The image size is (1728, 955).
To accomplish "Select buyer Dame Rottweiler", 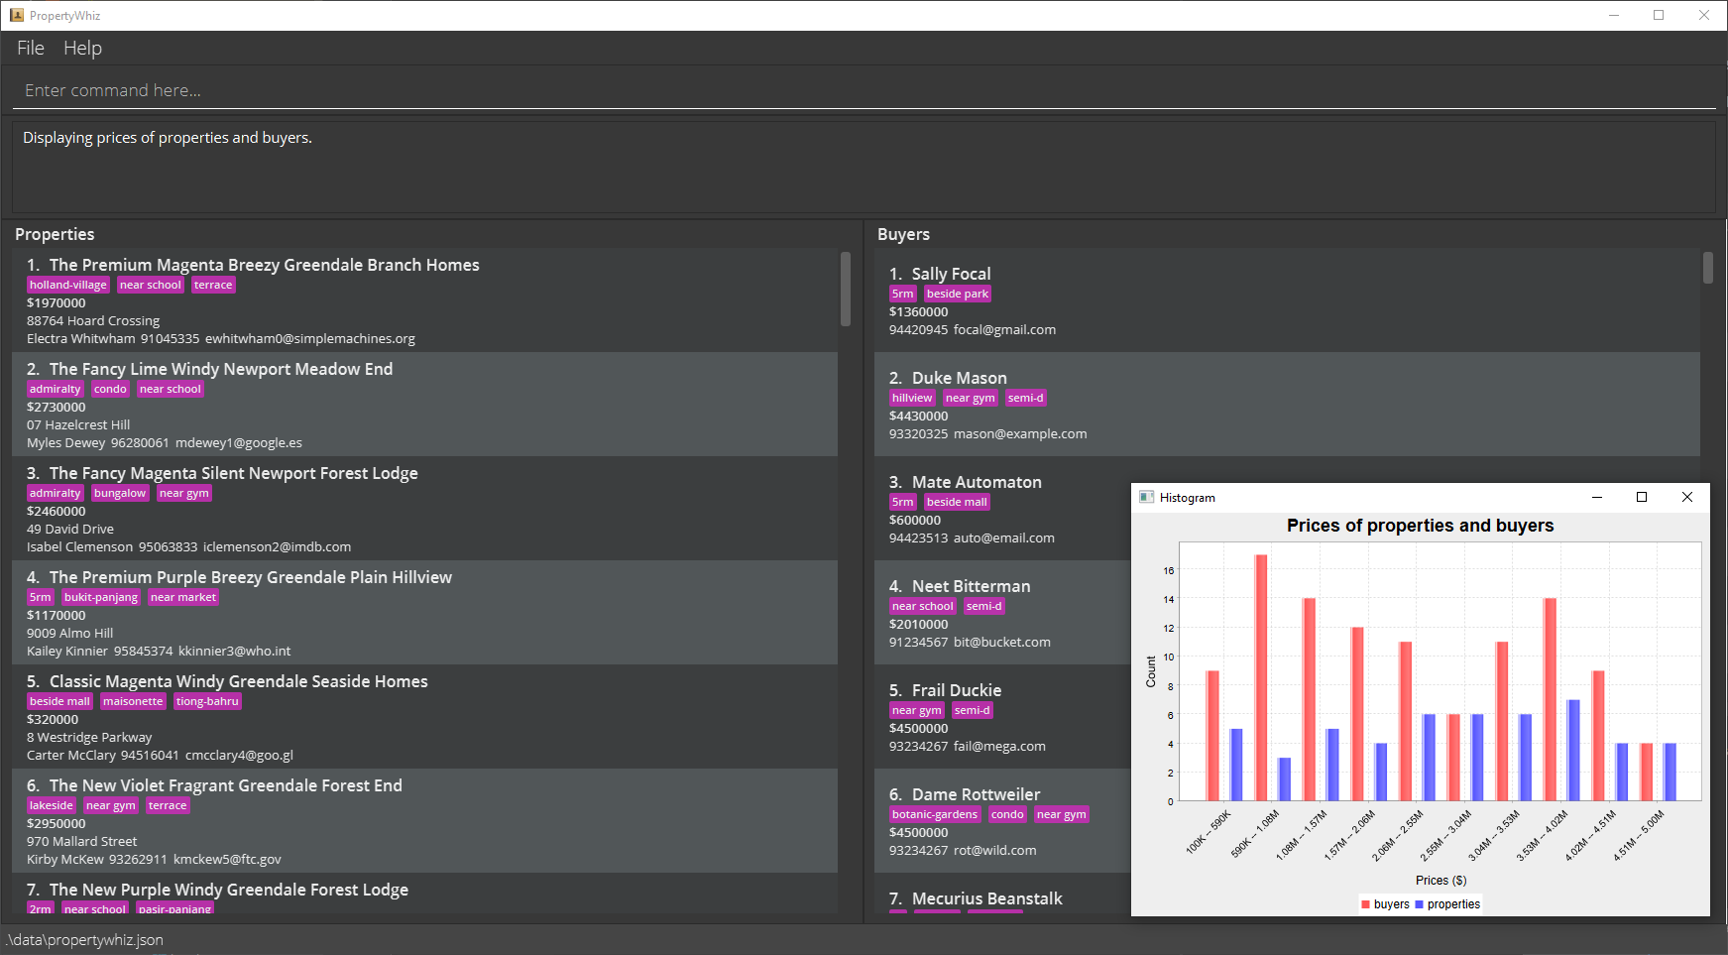I will 1001,821.
